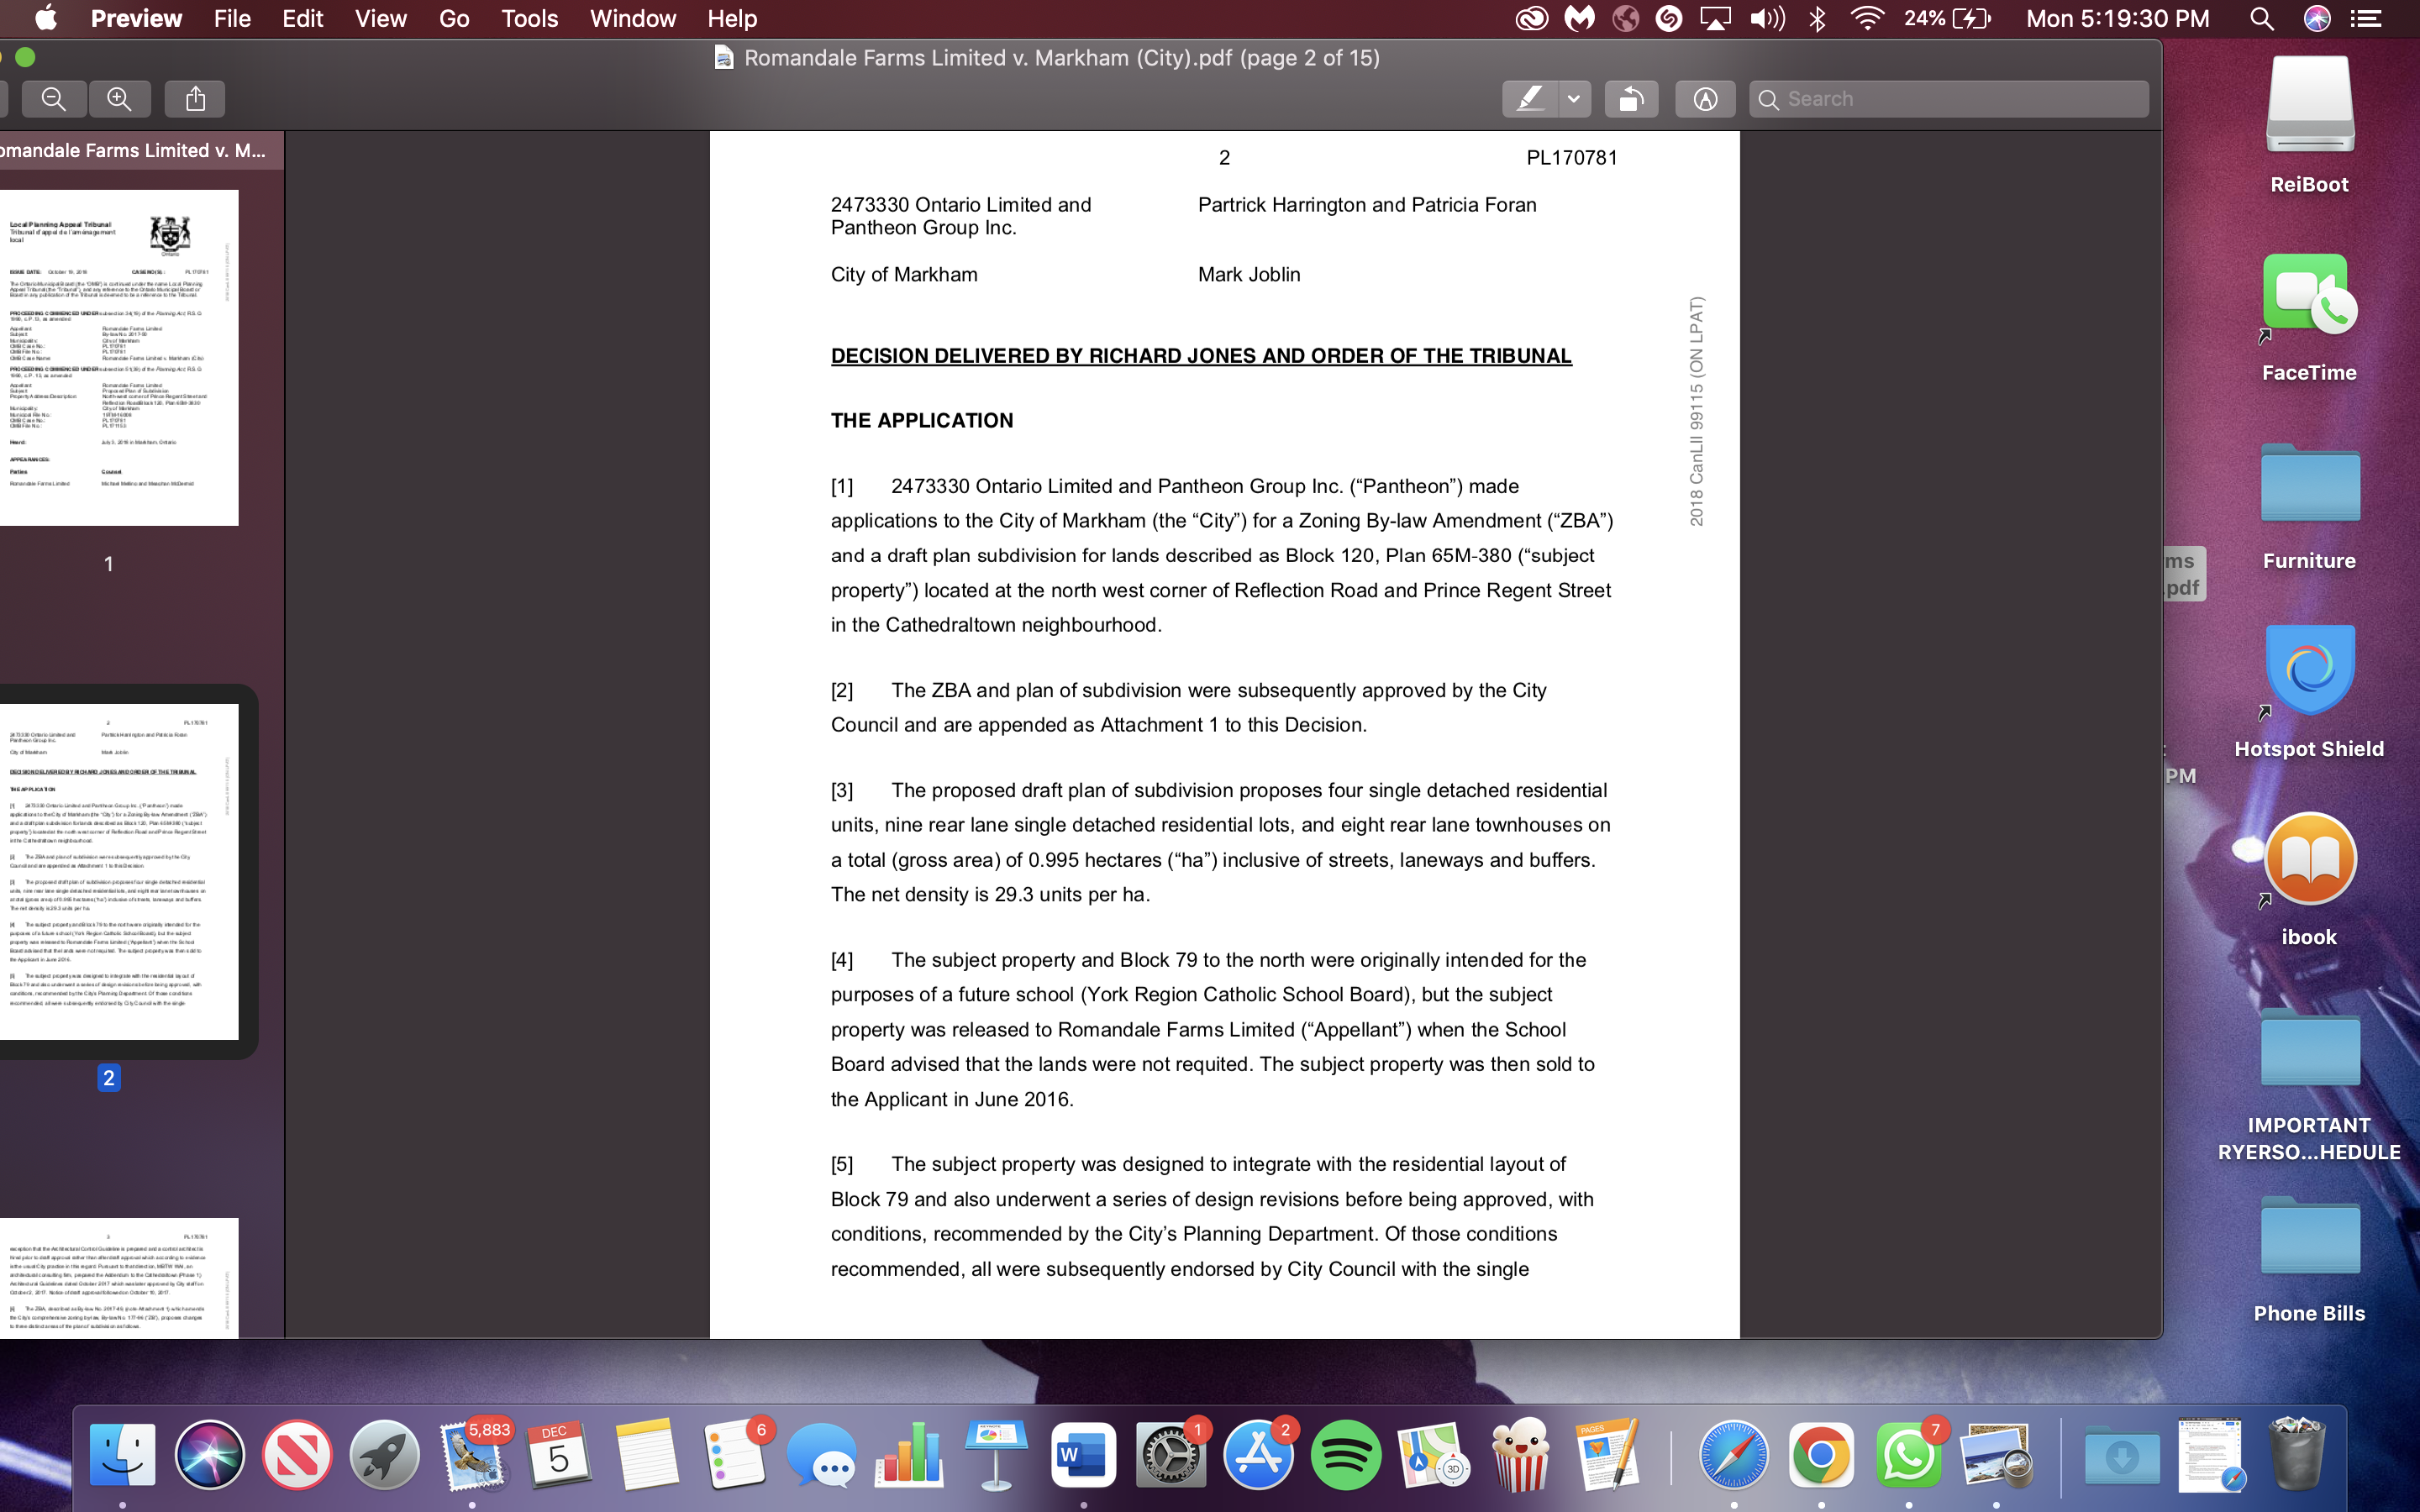This screenshot has width=2420, height=1512.
Task: Mute sound via the volume menu bar icon
Action: coord(1766,18)
